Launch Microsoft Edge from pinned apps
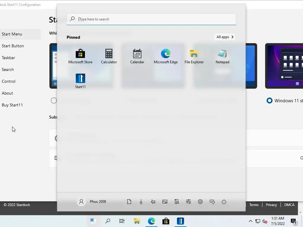The height and width of the screenshot is (227, 303). [x=166, y=56]
